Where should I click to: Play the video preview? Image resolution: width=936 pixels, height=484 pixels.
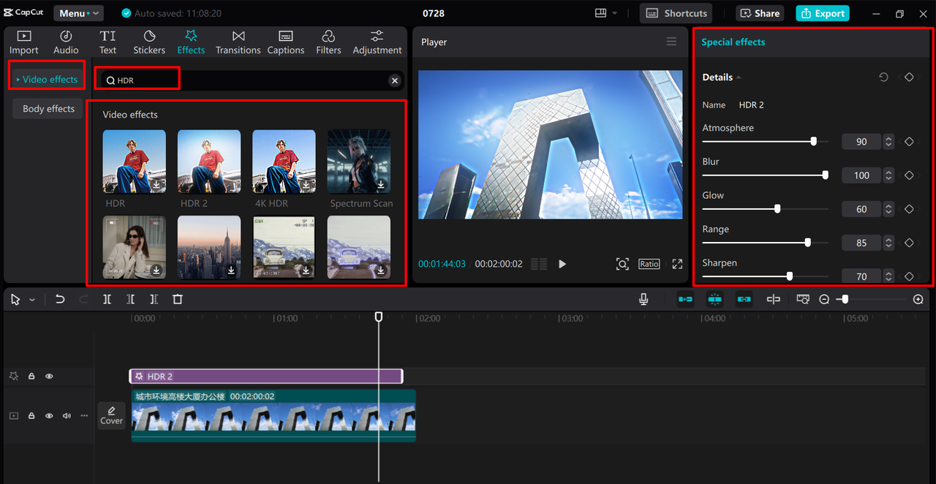click(x=562, y=264)
